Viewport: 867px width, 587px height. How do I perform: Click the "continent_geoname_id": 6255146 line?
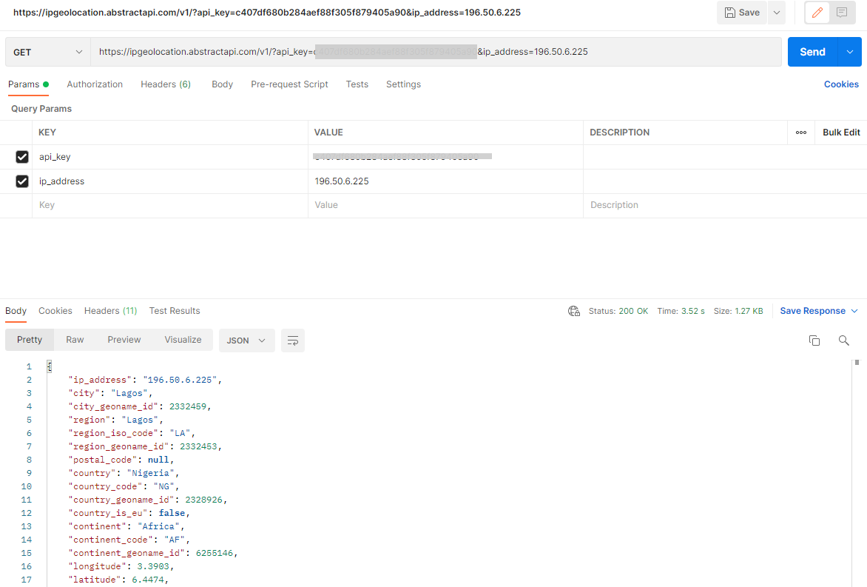153,553
